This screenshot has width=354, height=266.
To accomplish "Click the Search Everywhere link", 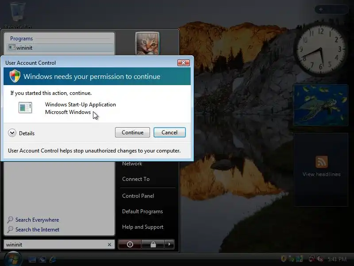I will [37, 219].
